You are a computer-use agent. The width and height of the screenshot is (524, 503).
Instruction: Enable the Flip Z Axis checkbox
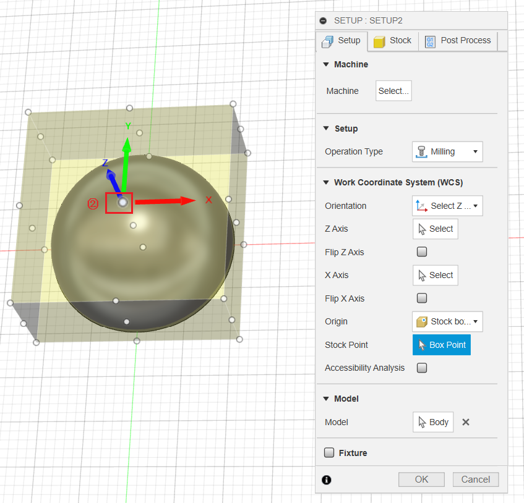(421, 251)
